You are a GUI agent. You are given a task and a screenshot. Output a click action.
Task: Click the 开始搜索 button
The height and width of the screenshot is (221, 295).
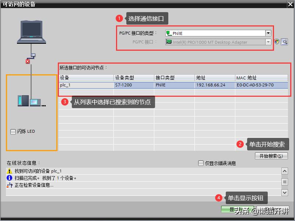click(271, 156)
